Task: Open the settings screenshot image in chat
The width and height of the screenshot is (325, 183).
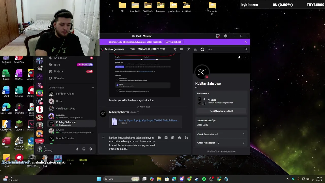Action: (145, 75)
